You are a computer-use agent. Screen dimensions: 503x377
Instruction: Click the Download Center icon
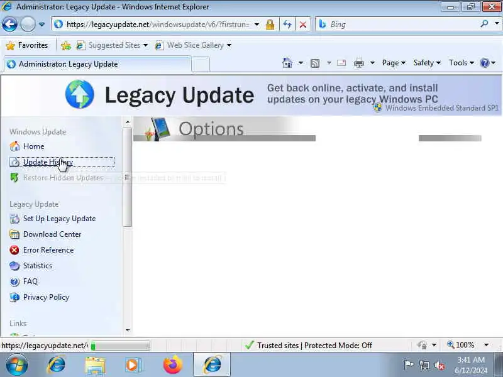click(x=14, y=234)
